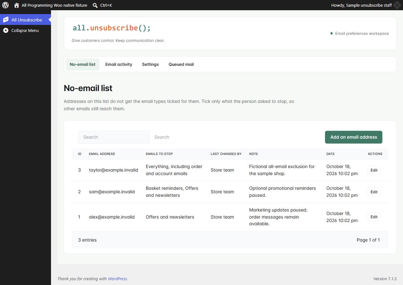The height and width of the screenshot is (285, 403).
Task: Click alex's 'Offers and newsletters' cell
Action: tap(170, 217)
